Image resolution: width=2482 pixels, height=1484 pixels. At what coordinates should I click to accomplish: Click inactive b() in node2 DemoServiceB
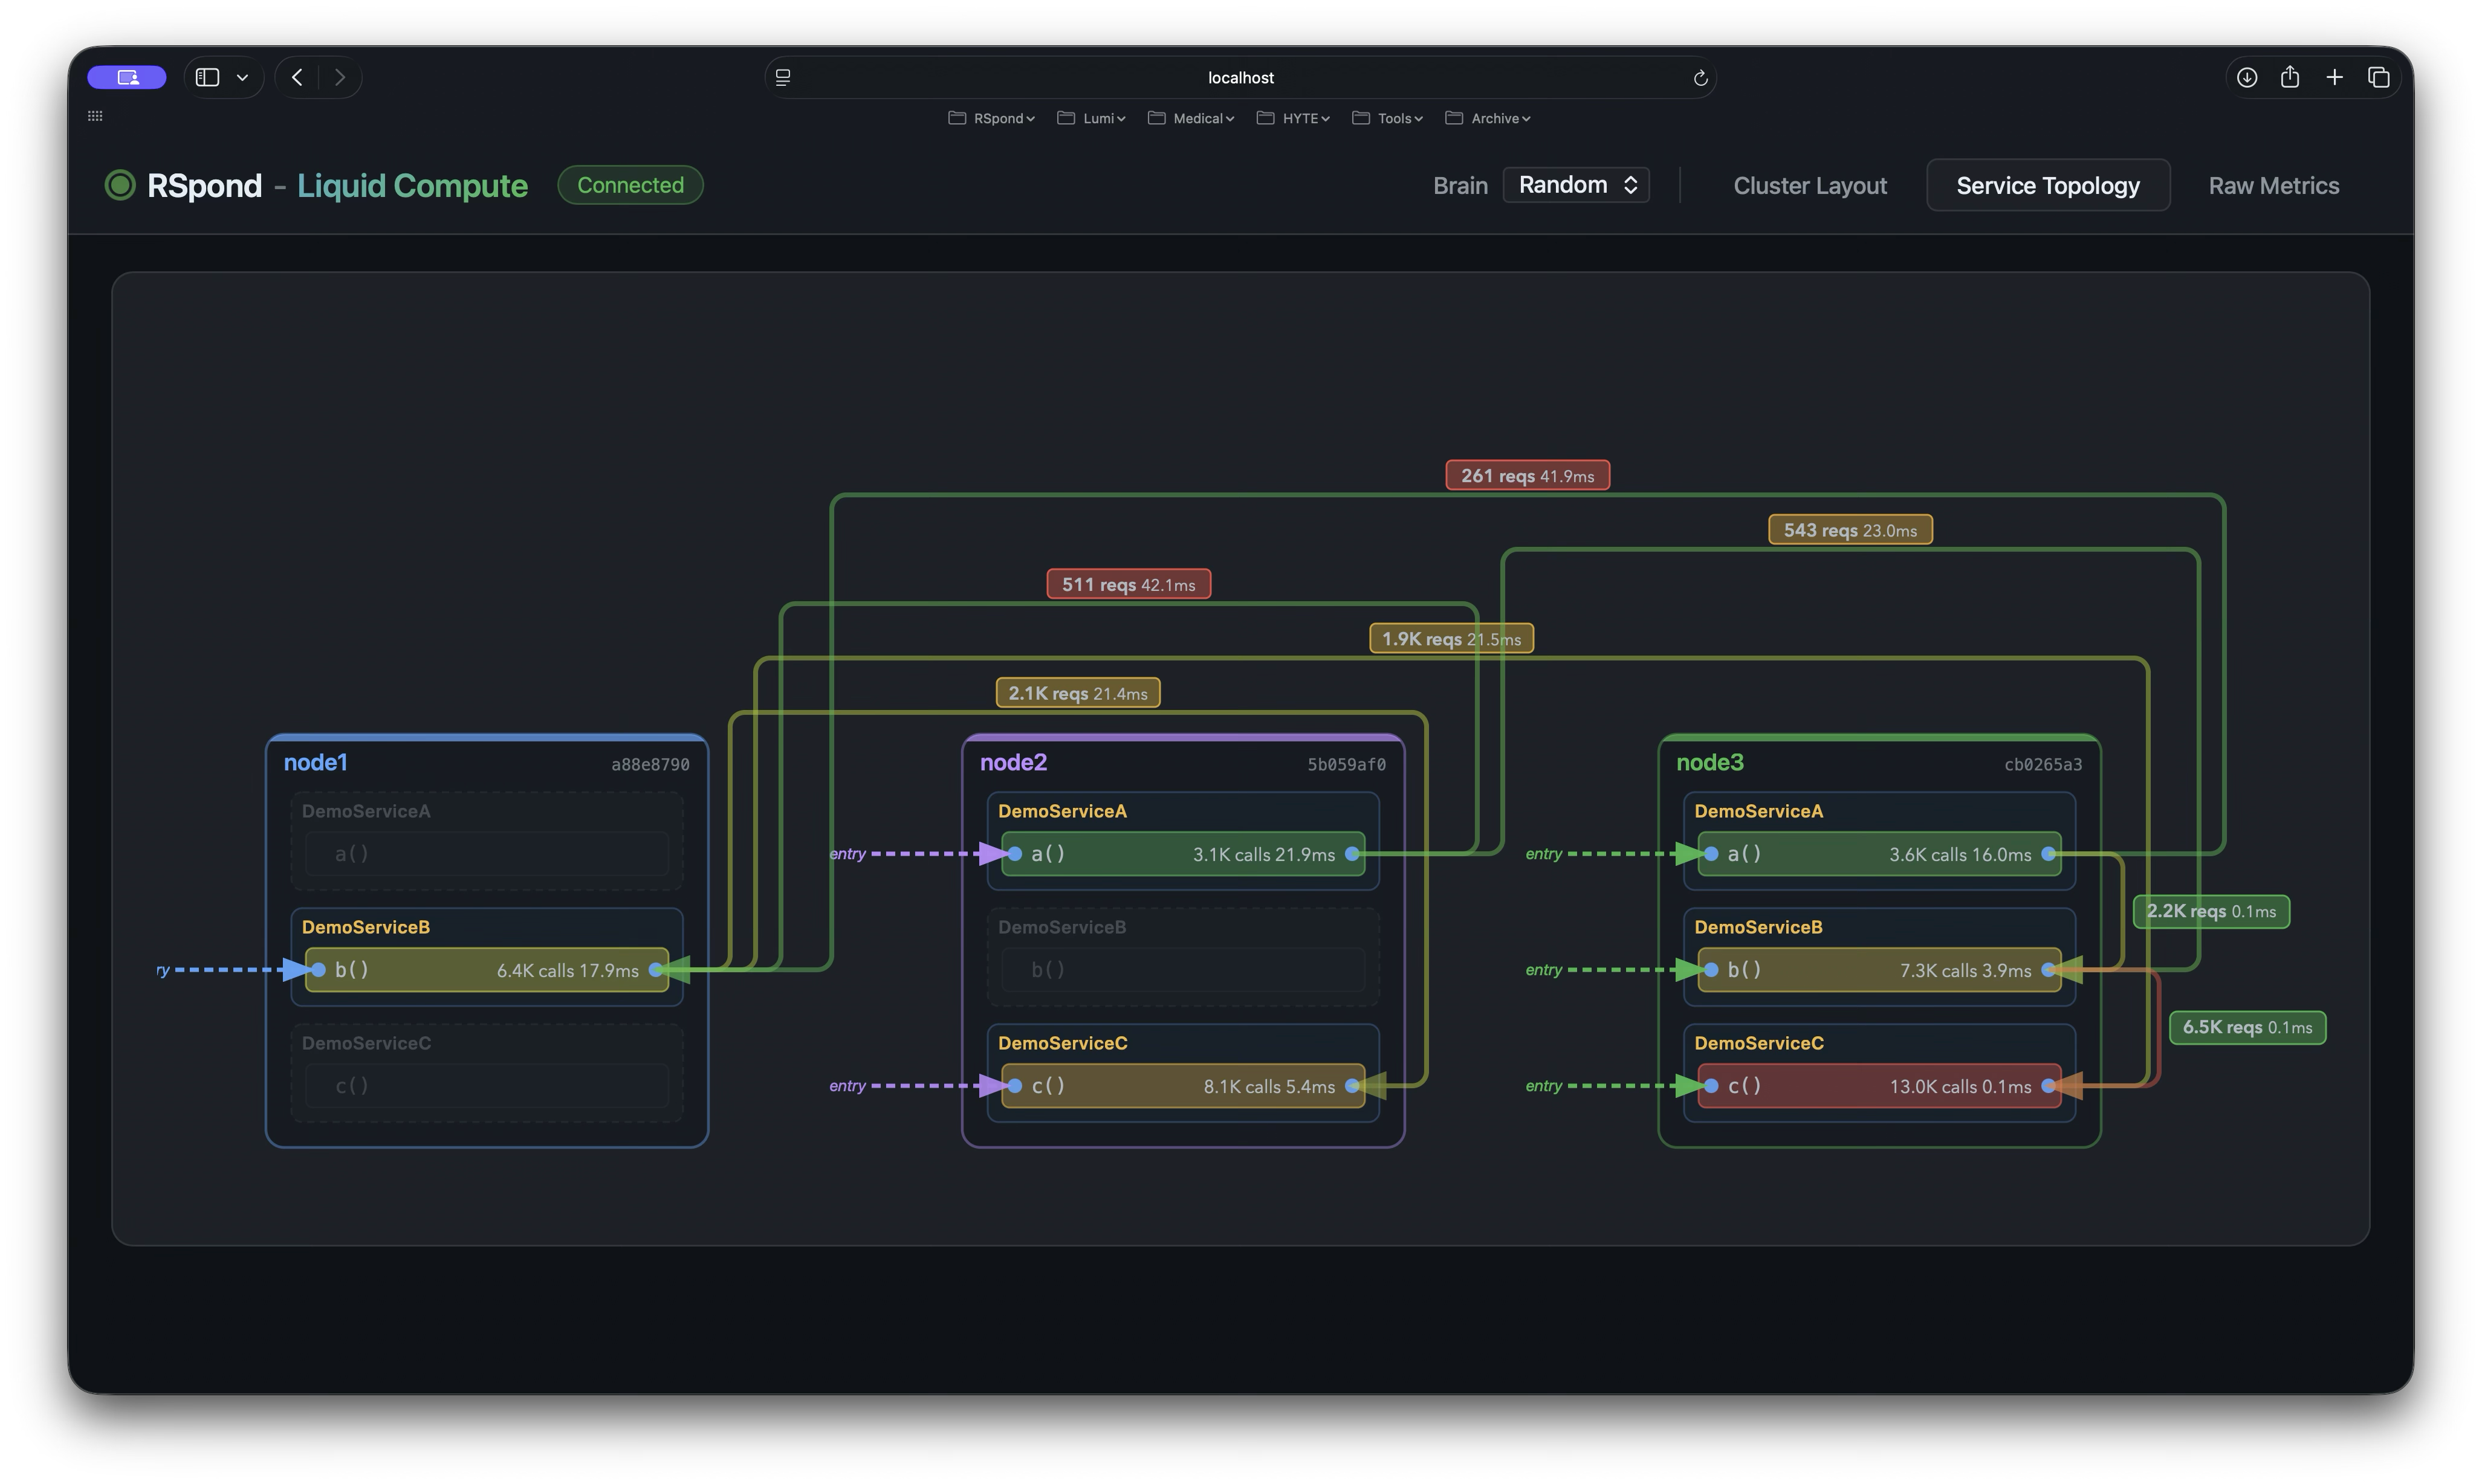click(x=1182, y=970)
